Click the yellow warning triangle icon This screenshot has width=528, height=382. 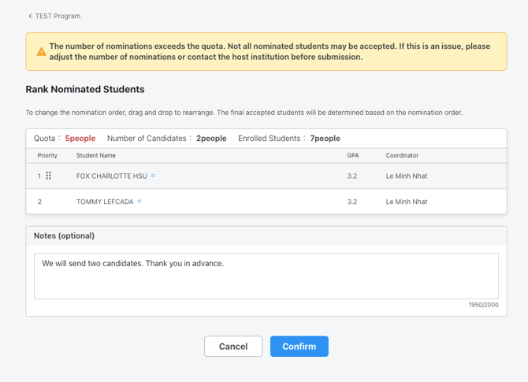pyautogui.click(x=41, y=52)
